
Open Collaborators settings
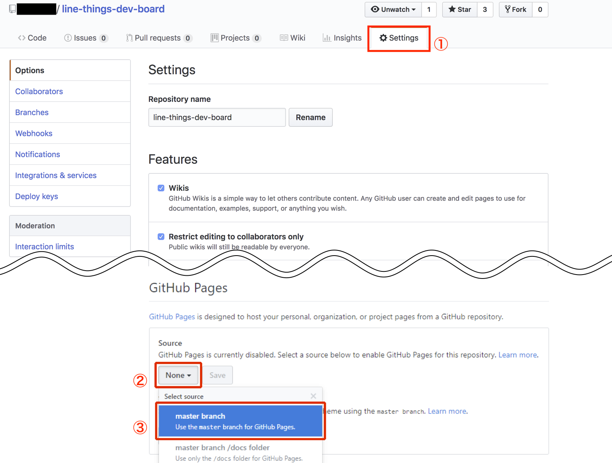[x=70, y=91]
